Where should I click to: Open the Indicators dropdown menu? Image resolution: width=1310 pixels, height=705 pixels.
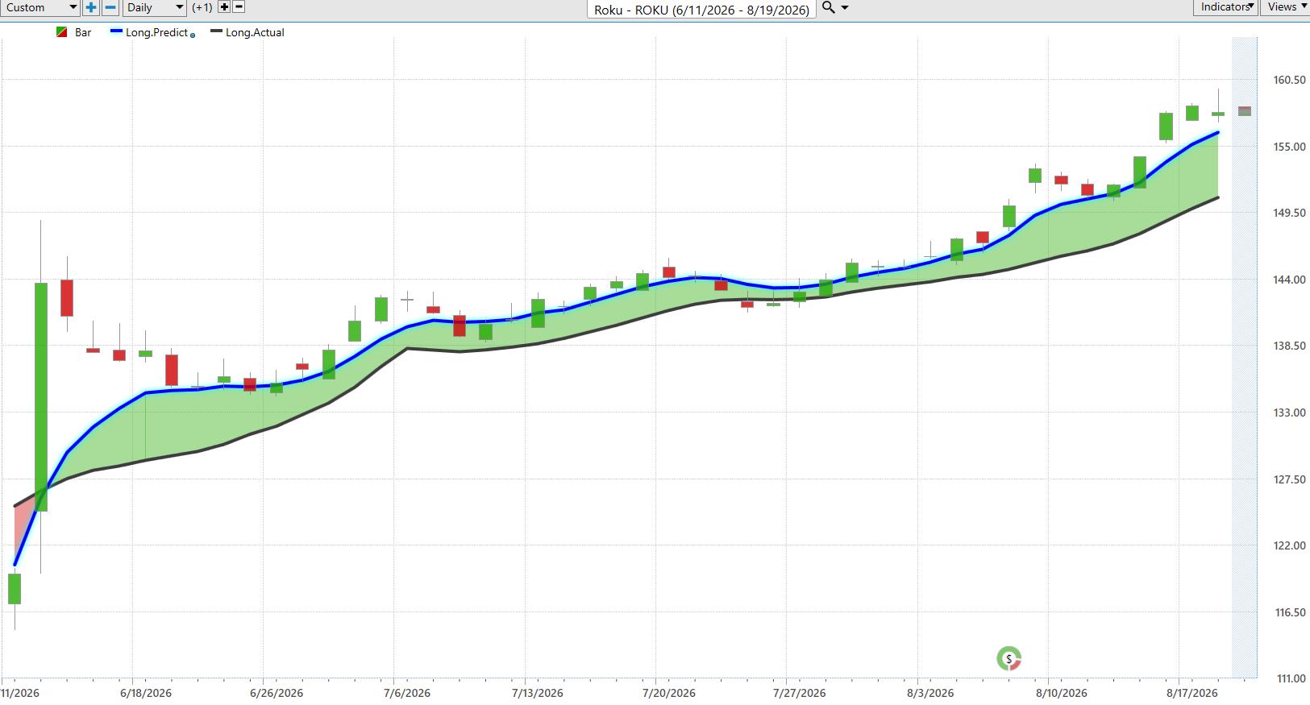1225,7
